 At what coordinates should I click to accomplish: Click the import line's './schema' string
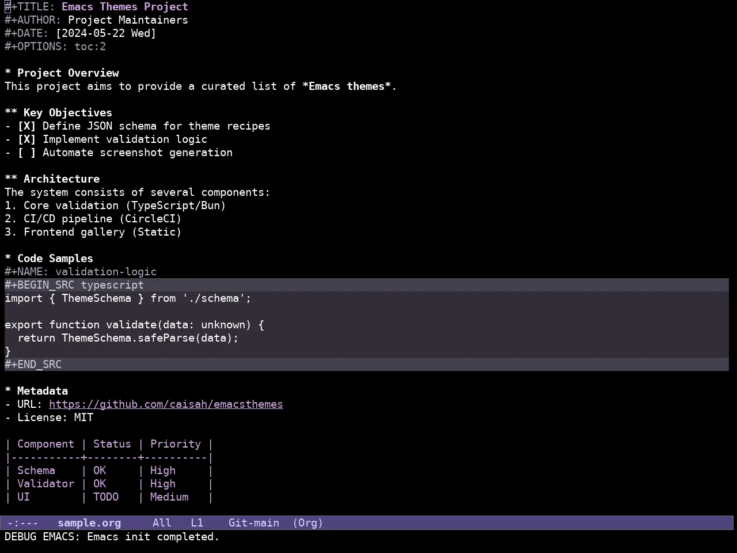(214, 298)
